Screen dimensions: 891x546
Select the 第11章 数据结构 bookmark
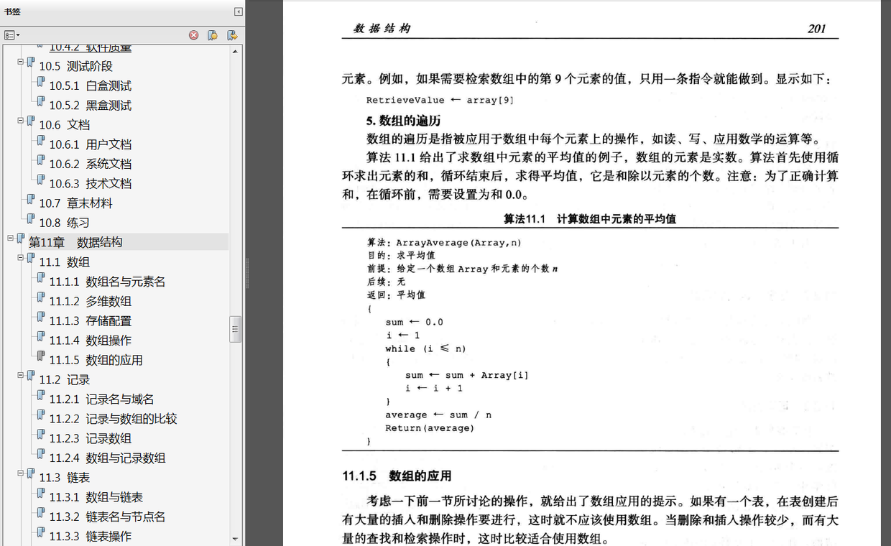click(x=75, y=242)
